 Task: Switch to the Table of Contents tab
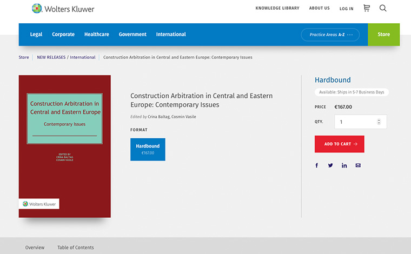pyautogui.click(x=76, y=248)
